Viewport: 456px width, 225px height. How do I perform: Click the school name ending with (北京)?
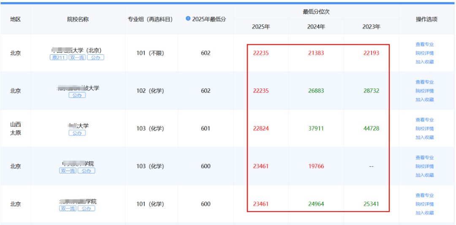[76, 50]
